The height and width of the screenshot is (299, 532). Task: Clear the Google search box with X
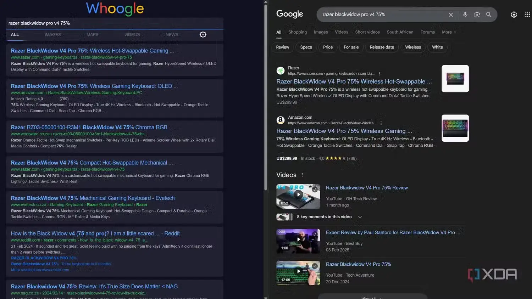[451, 15]
